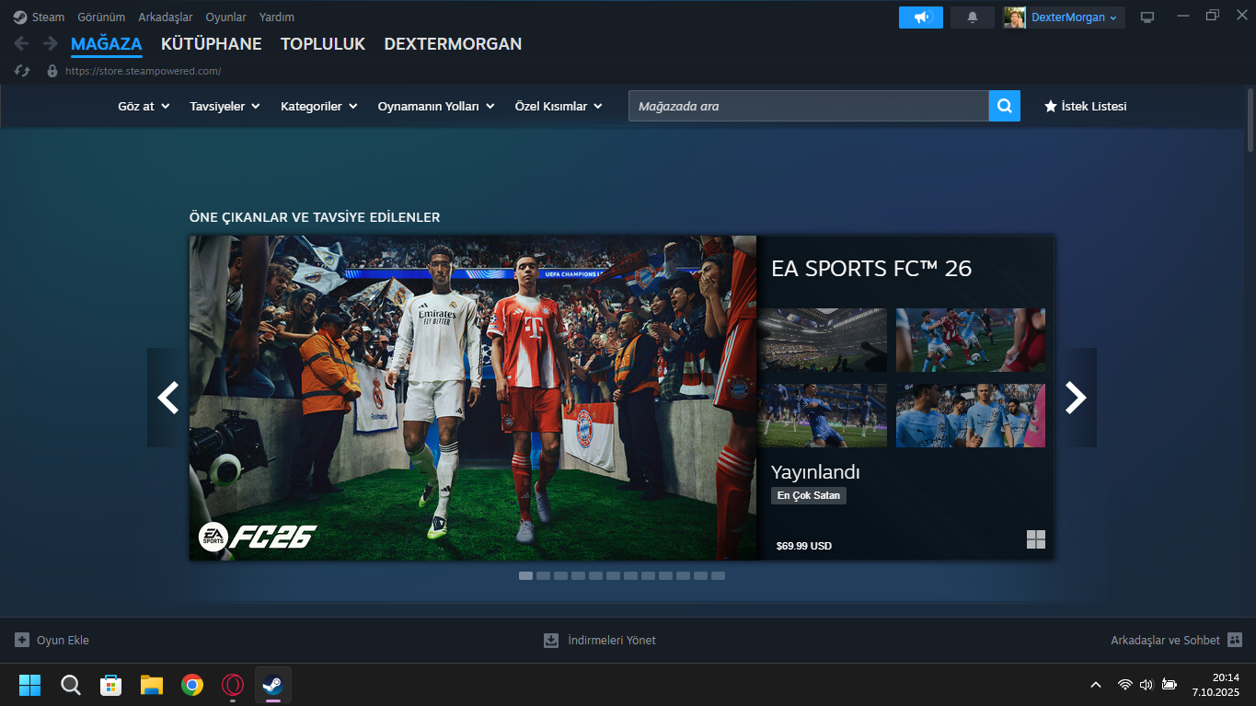1256x706 pixels.
Task: Open the DEXTERMORGAN profile tab
Action: (453, 43)
